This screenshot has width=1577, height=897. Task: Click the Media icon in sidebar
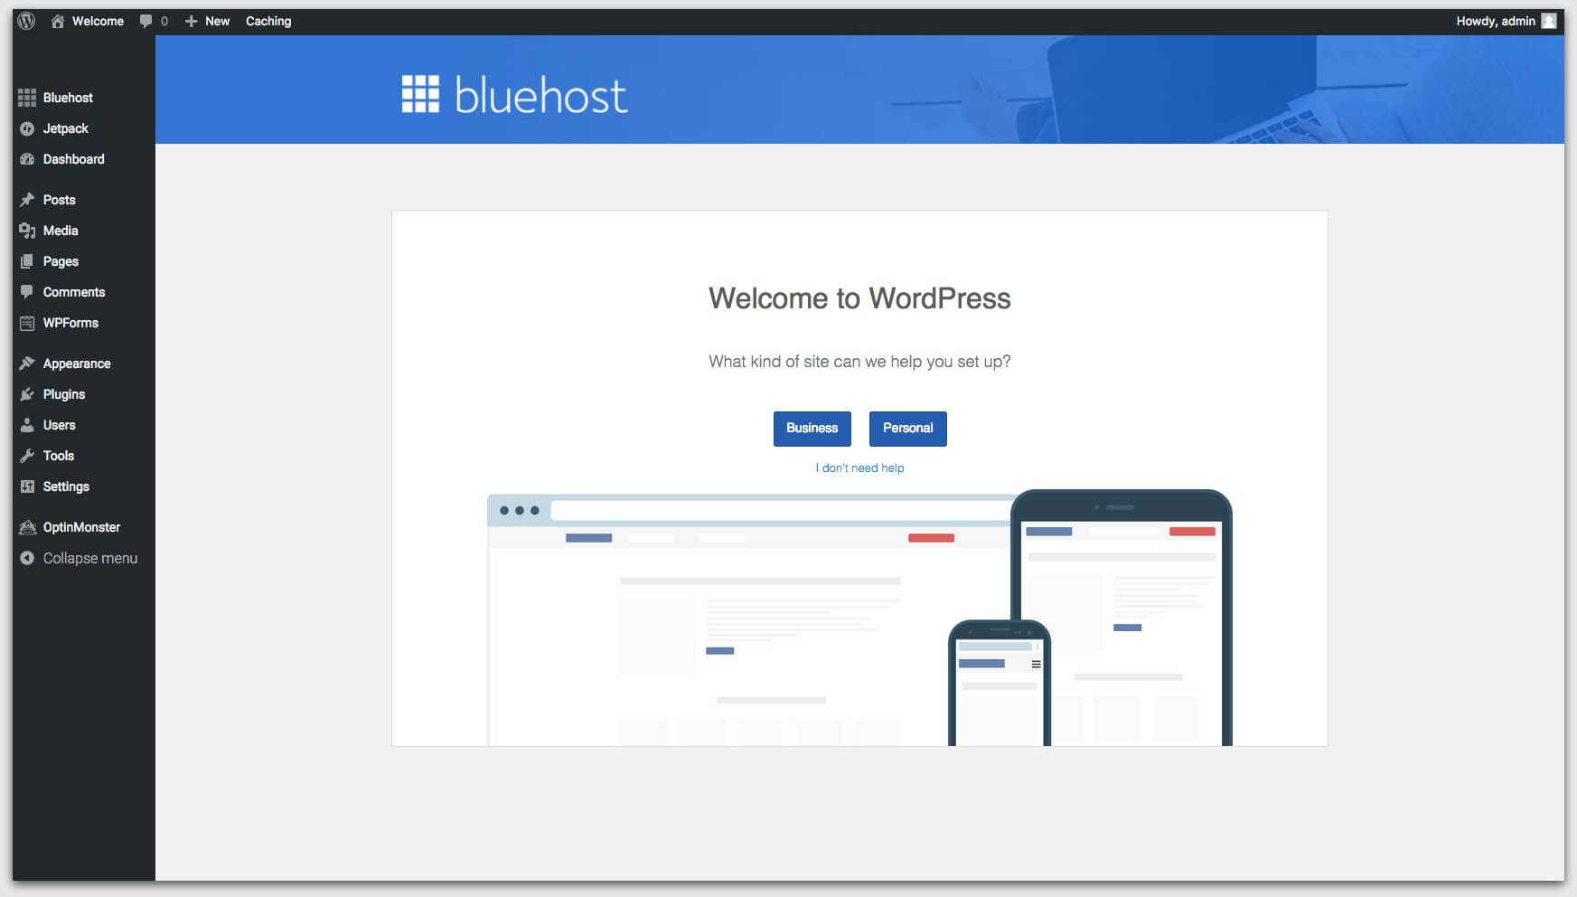click(27, 231)
